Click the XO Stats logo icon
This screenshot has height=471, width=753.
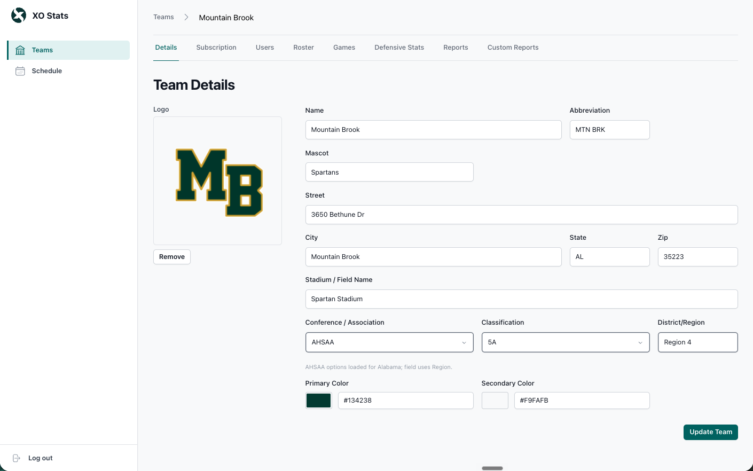(x=19, y=15)
